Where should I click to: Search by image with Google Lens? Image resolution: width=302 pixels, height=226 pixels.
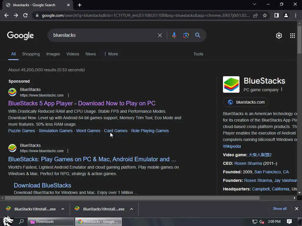tap(186, 35)
